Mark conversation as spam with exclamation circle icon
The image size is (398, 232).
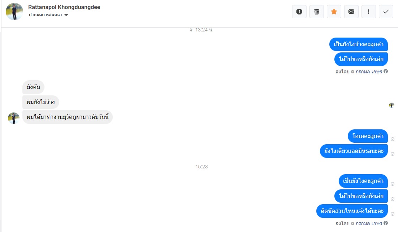299,12
